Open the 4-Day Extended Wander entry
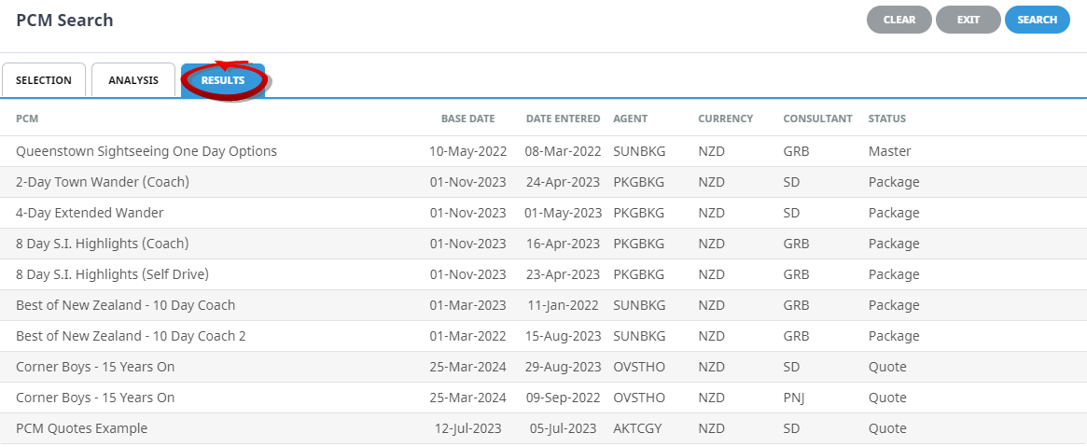 click(x=543, y=213)
